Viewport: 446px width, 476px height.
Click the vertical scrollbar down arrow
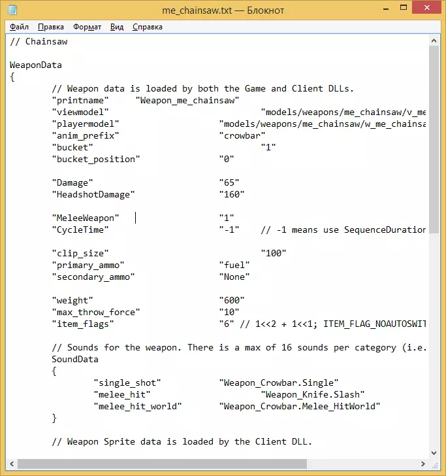pos(434,453)
